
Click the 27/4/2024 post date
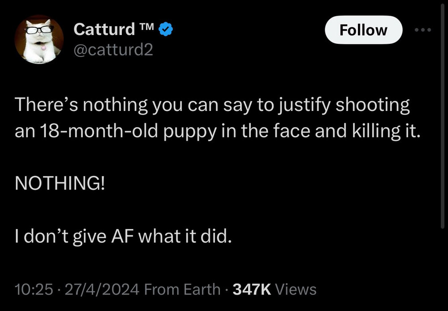coord(102,290)
